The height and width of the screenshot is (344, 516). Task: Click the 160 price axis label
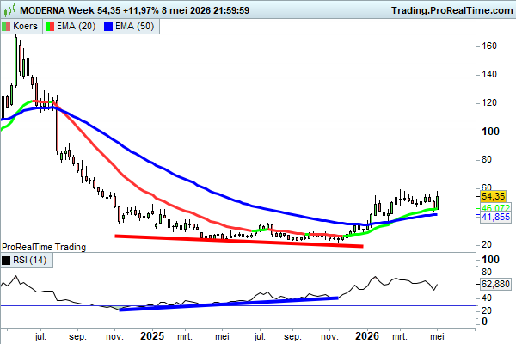coord(489,46)
